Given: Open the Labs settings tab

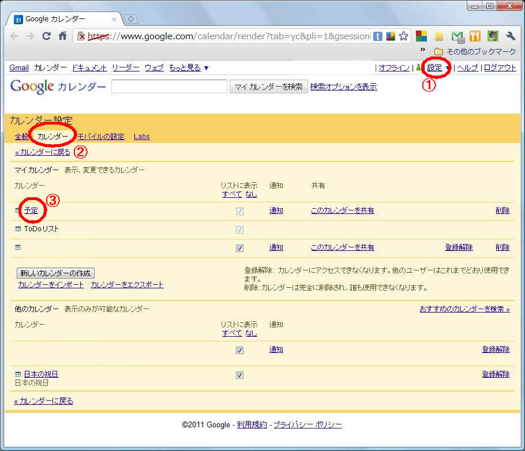Looking at the screenshot, I should click(x=141, y=137).
